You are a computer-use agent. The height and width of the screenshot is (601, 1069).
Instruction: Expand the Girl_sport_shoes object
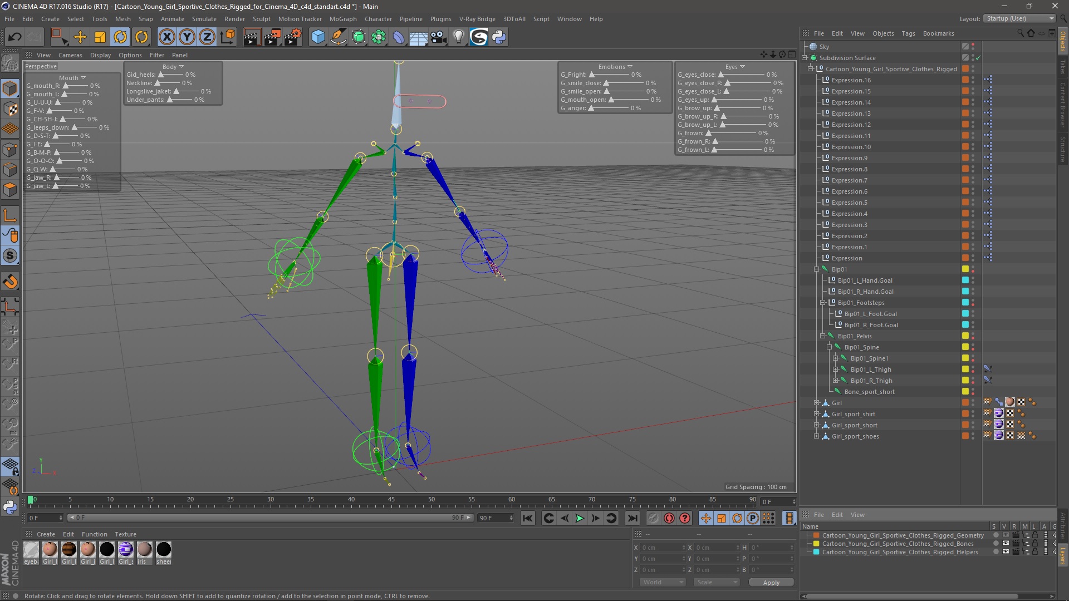click(817, 436)
